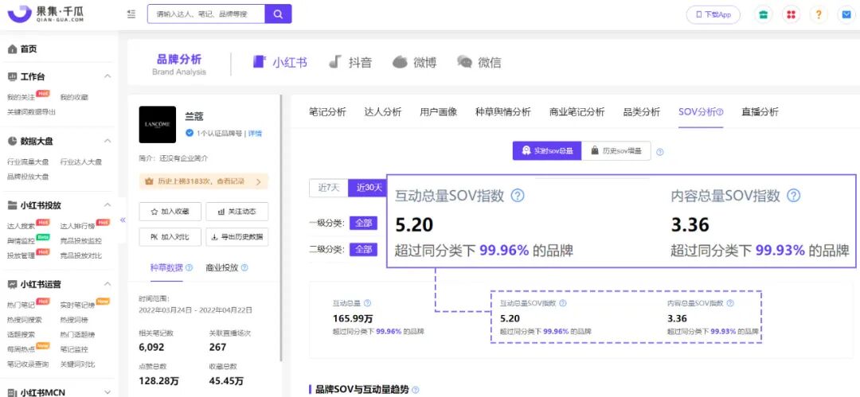Click help icon beside 商业投放
The height and width of the screenshot is (397, 860).
click(244, 268)
